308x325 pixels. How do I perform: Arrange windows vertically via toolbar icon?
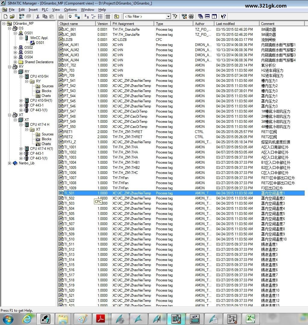coord(214,16)
